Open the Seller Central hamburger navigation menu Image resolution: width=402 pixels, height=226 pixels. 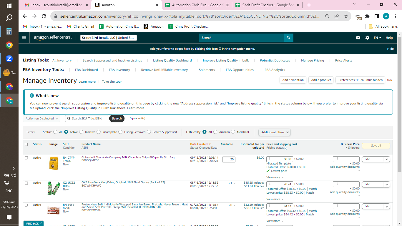24,38
